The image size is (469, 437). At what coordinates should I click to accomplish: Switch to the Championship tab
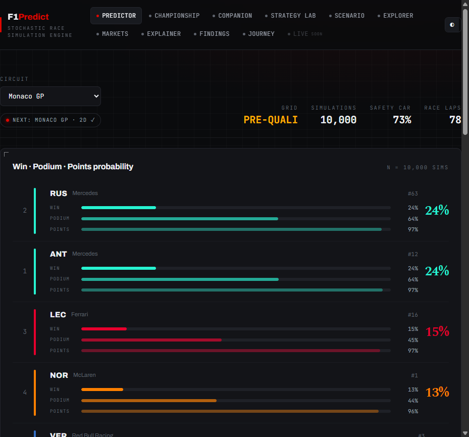coord(174,16)
